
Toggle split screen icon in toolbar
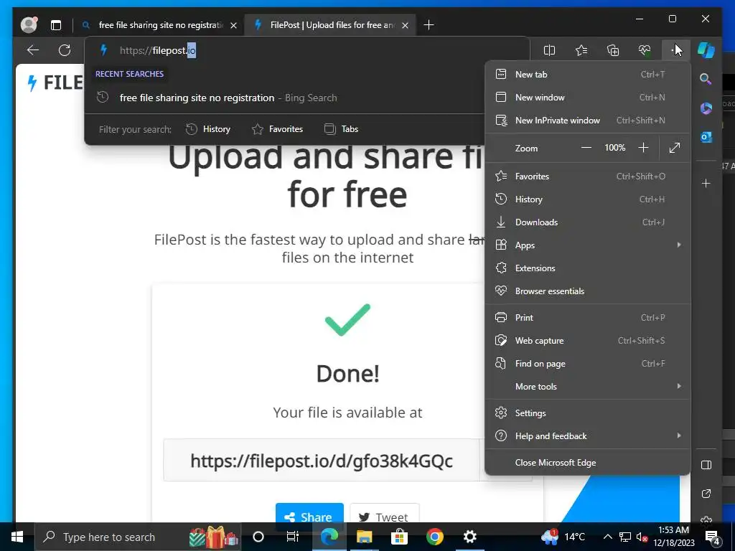tap(549, 50)
